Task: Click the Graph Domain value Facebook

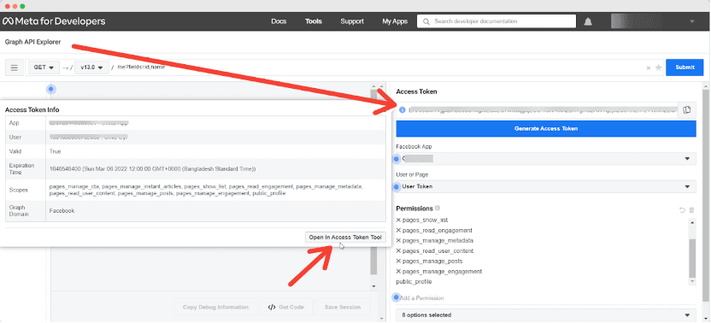Action: (x=62, y=211)
